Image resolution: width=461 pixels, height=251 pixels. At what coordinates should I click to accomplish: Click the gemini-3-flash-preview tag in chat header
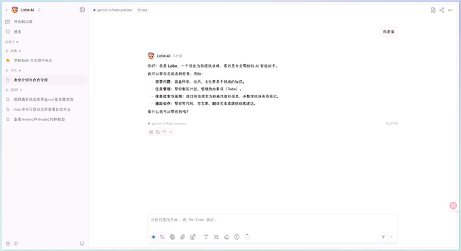tap(113, 10)
